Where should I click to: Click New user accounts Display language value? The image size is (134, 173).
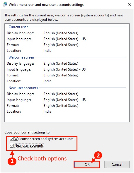61,94
